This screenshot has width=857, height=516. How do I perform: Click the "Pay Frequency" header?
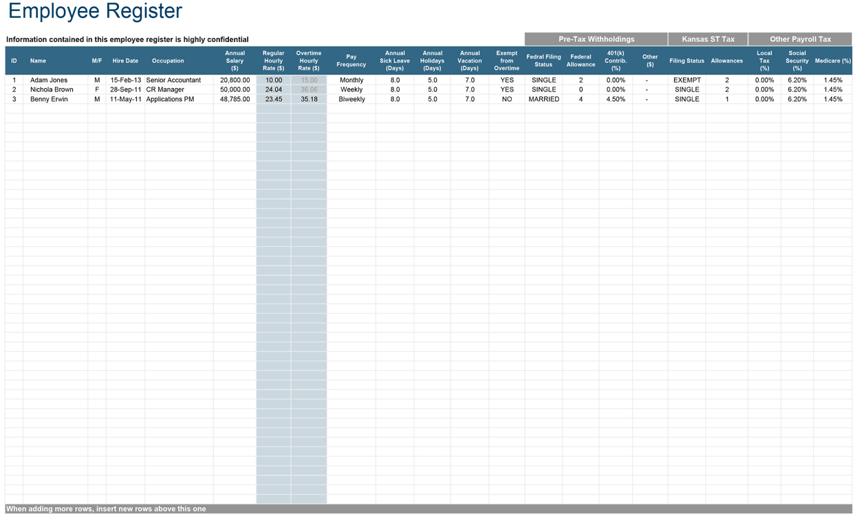coord(351,61)
